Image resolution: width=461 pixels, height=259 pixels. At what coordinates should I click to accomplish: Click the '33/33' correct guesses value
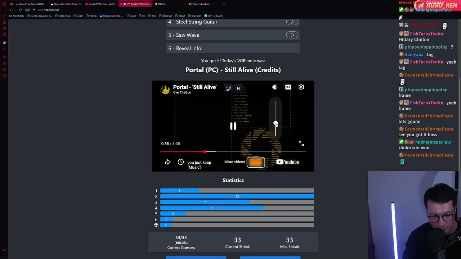pyautogui.click(x=181, y=238)
